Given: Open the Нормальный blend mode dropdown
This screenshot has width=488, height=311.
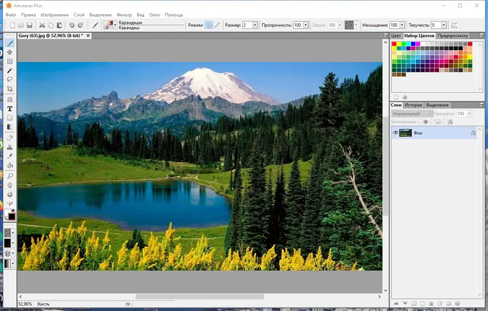Looking at the screenshot, I should 412,113.
